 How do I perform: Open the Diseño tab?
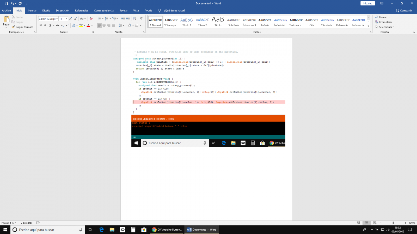(46, 11)
